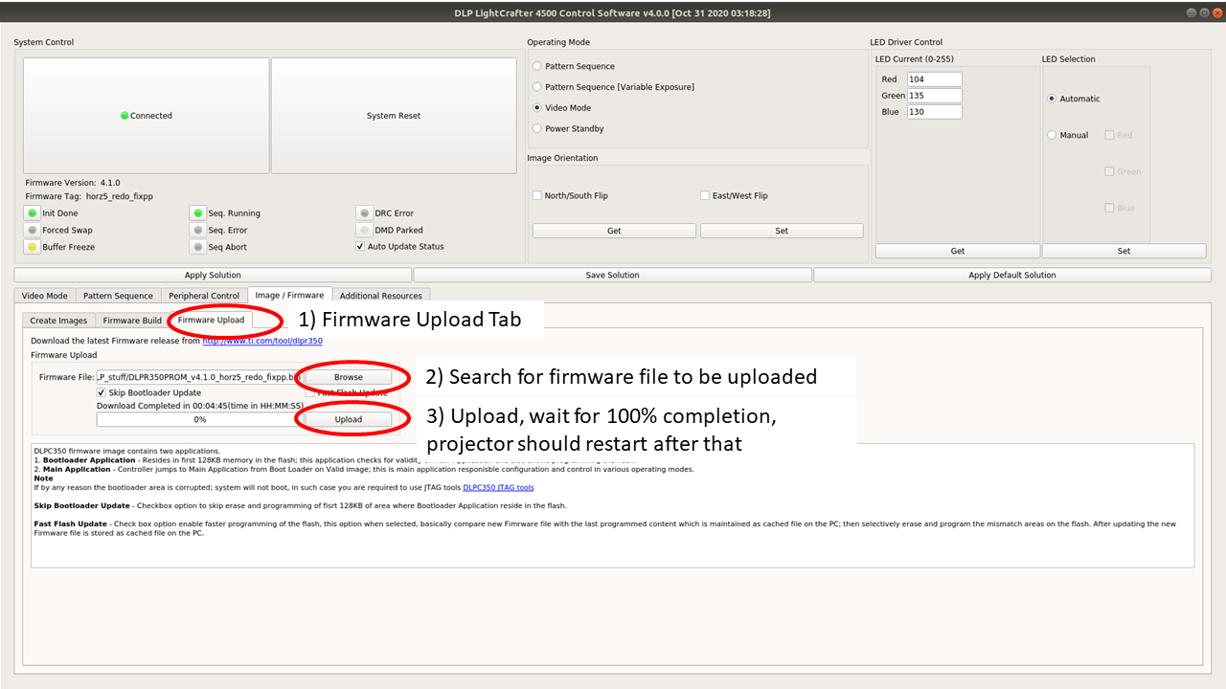Click the Seq Abort status LED
The image size is (1226, 689).
coord(198,247)
